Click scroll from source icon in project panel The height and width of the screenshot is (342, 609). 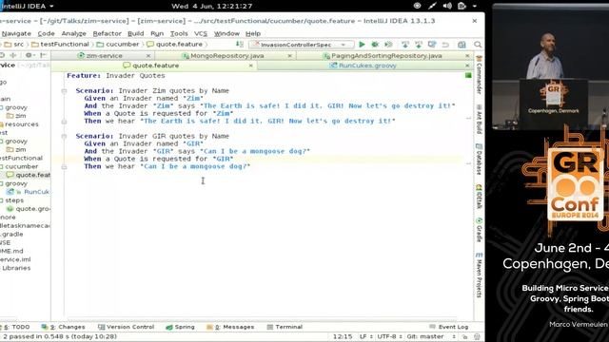point(2,55)
